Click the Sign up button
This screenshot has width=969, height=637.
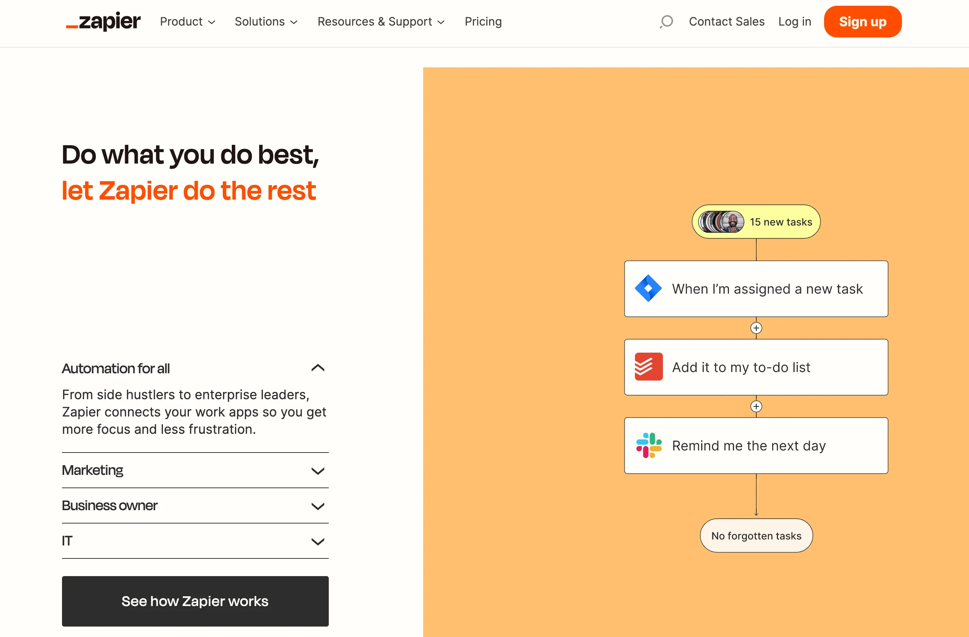[863, 21]
